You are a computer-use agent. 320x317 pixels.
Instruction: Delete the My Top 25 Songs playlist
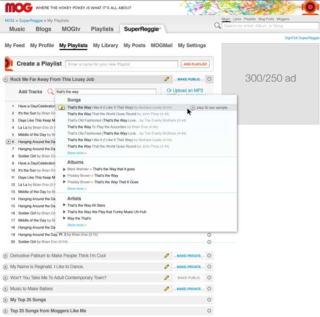tap(209, 300)
